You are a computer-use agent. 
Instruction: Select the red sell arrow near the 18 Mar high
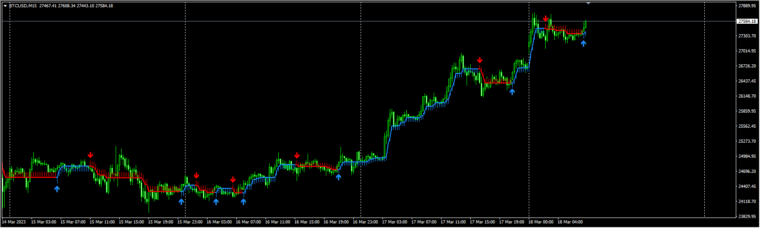pyautogui.click(x=546, y=19)
